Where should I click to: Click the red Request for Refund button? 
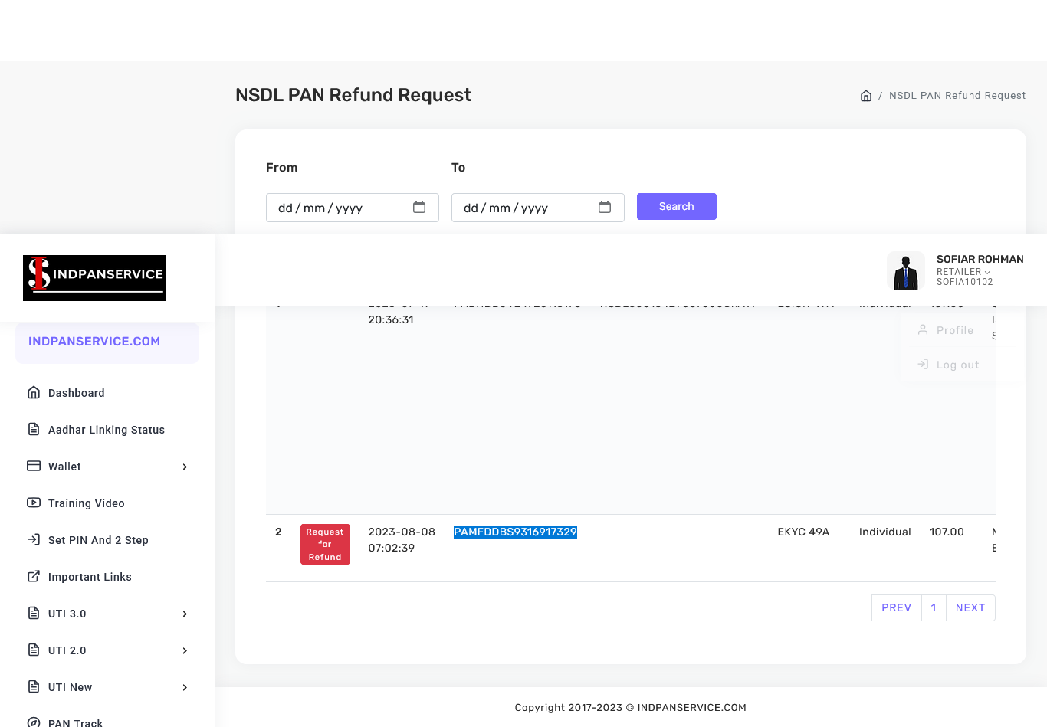325,545
